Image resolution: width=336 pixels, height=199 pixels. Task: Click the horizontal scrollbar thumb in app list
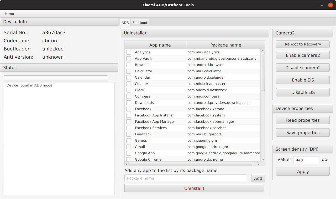(x=190, y=164)
